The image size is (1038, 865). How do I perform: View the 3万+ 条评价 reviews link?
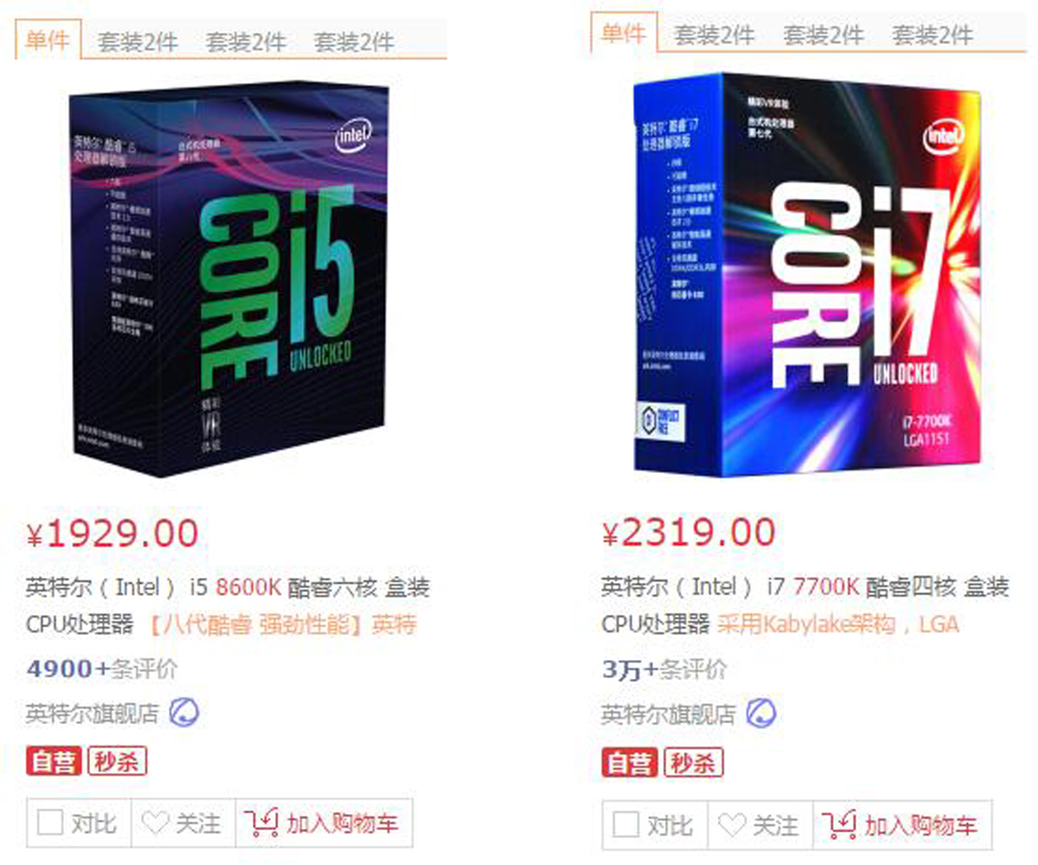click(664, 669)
